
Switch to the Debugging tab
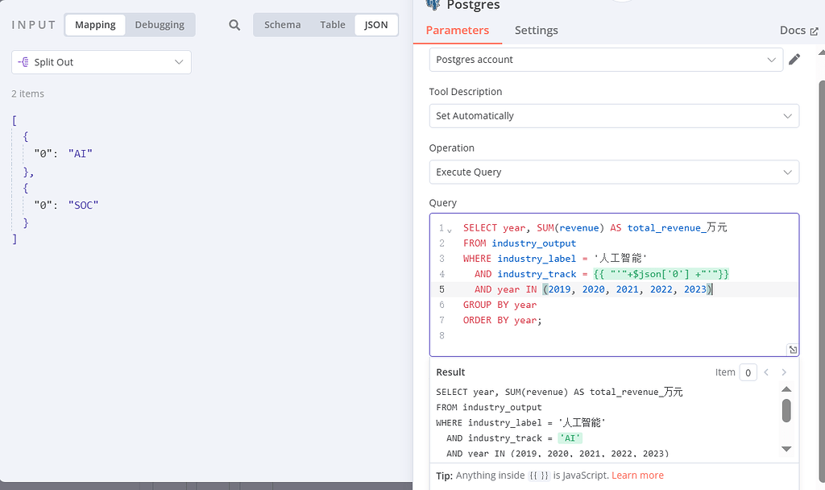[x=160, y=25]
